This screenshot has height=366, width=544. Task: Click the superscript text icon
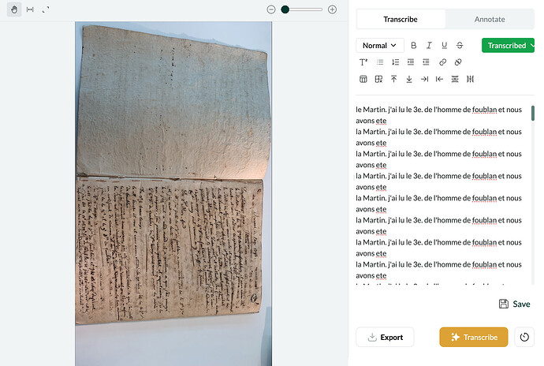click(x=363, y=62)
